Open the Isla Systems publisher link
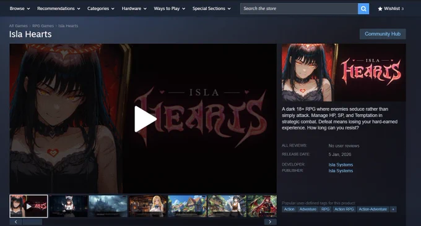 pyautogui.click(x=341, y=171)
